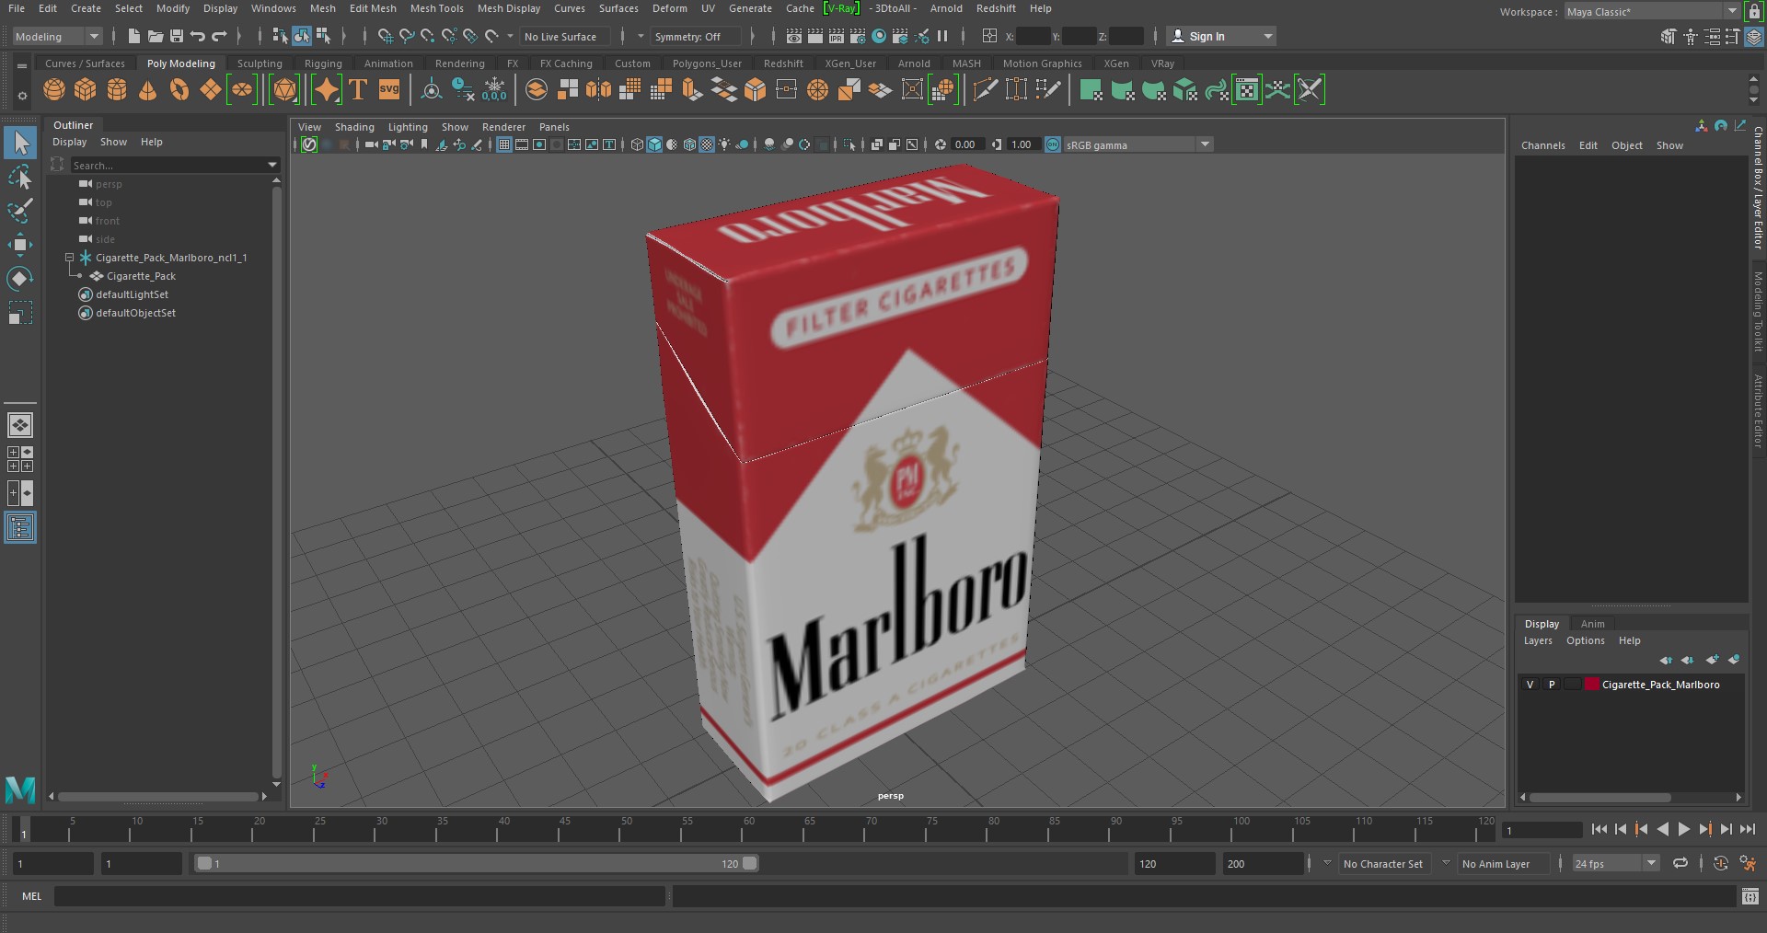Click the Render current frame clapper icon
1767x933 pixels.
(x=815, y=36)
